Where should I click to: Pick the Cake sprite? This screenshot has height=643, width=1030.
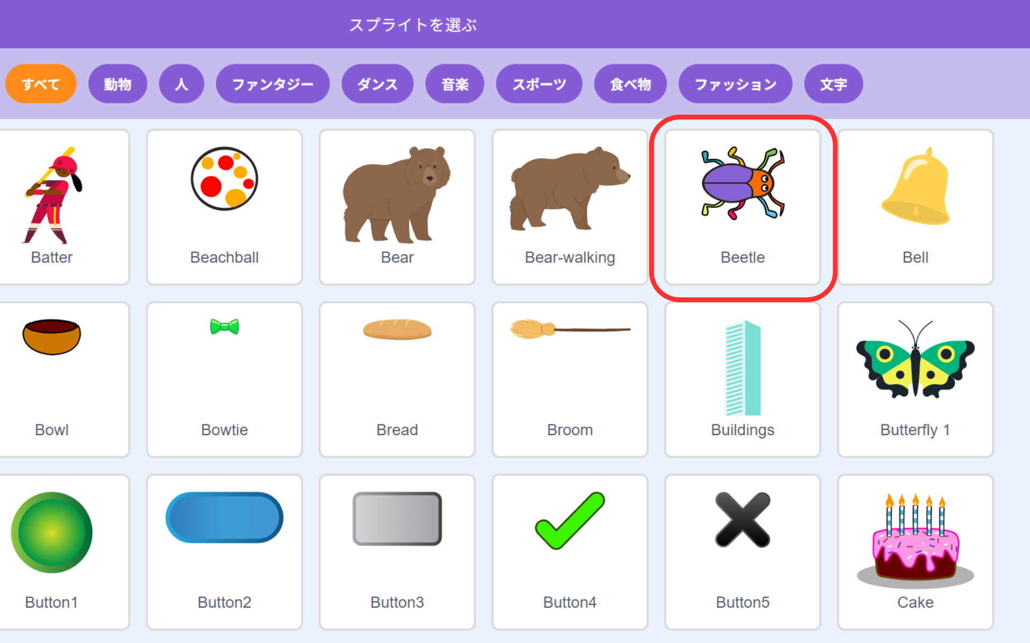pyautogui.click(x=915, y=552)
